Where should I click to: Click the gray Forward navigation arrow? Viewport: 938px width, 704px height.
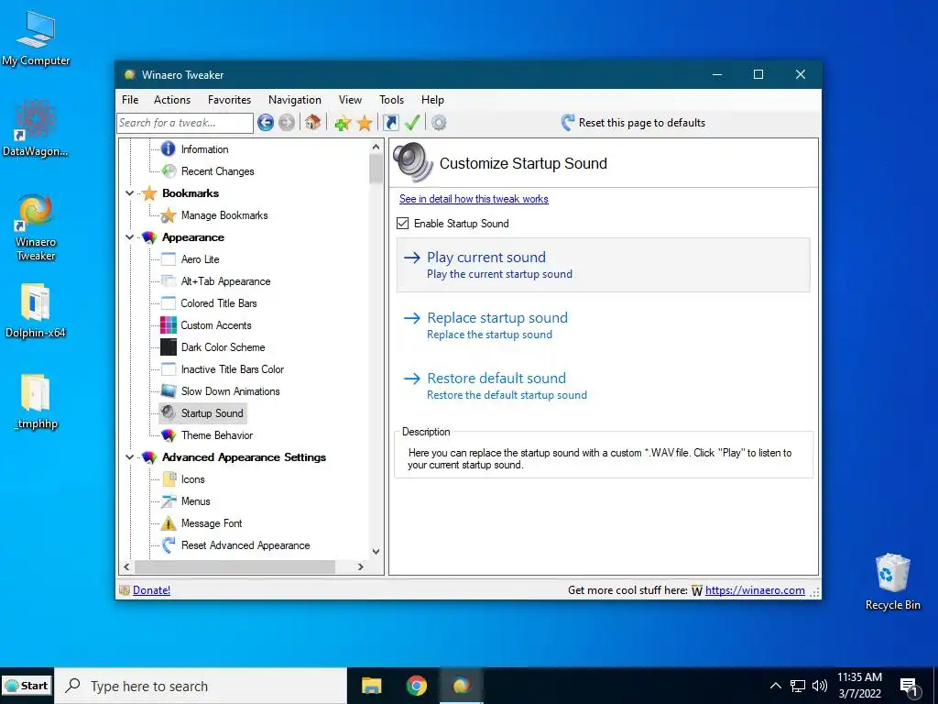point(287,123)
